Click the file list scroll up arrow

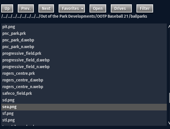169,26
